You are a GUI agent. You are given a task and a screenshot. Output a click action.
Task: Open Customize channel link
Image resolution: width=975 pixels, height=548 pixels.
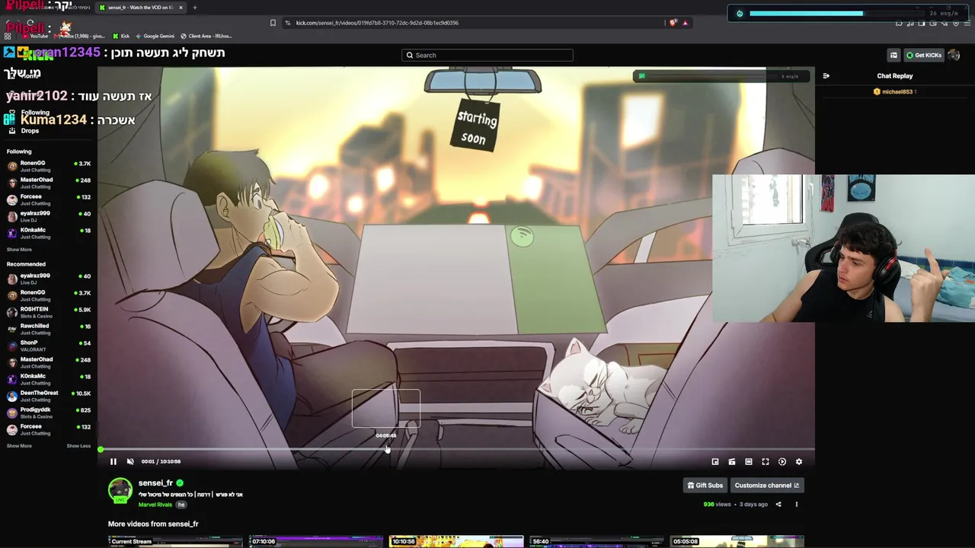coord(767,485)
